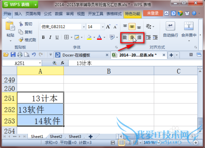The image size is (205, 148).
Task: Select cell A252 containing 13软件
Action: (40, 109)
